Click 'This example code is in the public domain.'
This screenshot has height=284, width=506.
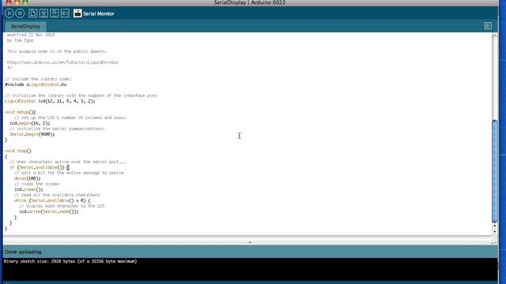[57, 51]
